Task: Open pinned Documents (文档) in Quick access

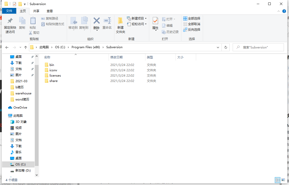Action: click(x=19, y=69)
